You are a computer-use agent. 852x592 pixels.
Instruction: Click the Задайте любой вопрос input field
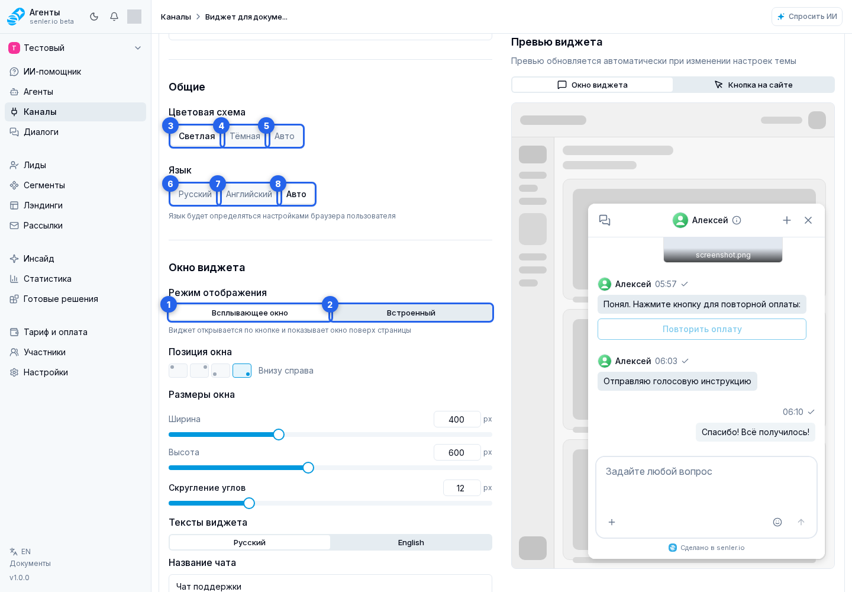[706, 482]
